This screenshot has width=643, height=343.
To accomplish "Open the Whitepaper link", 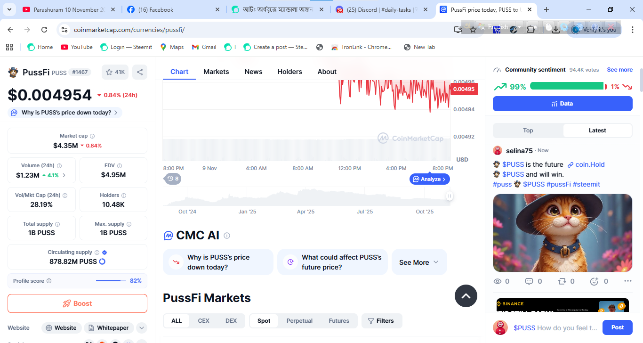I will click(x=109, y=328).
